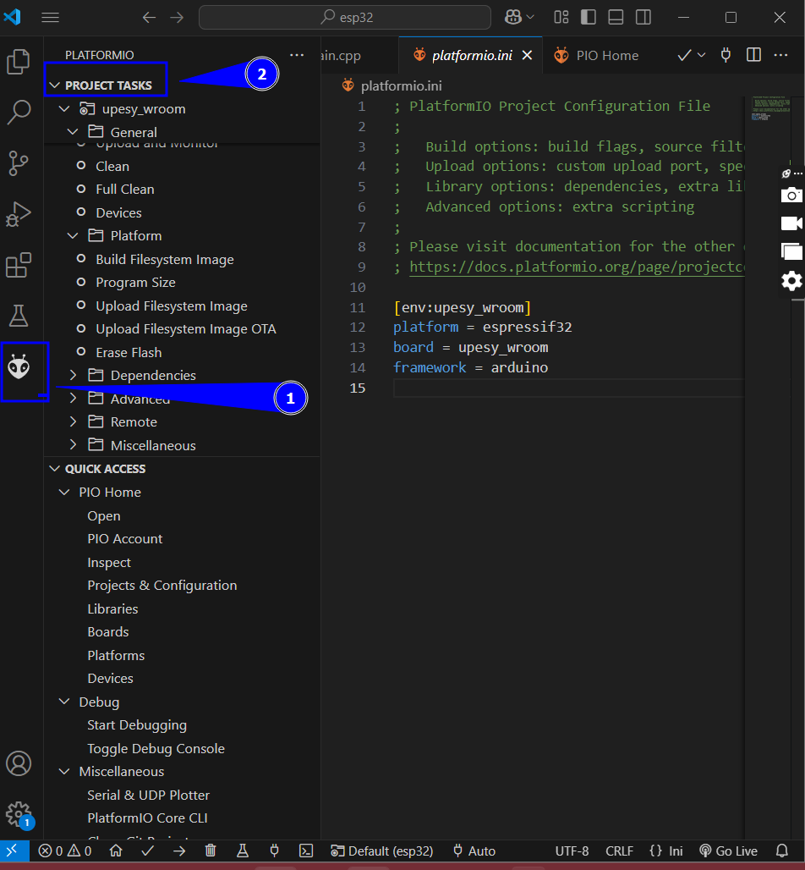Screen dimensions: 805x870
Task: Run the Build Filesystem Image task
Action: pos(165,260)
